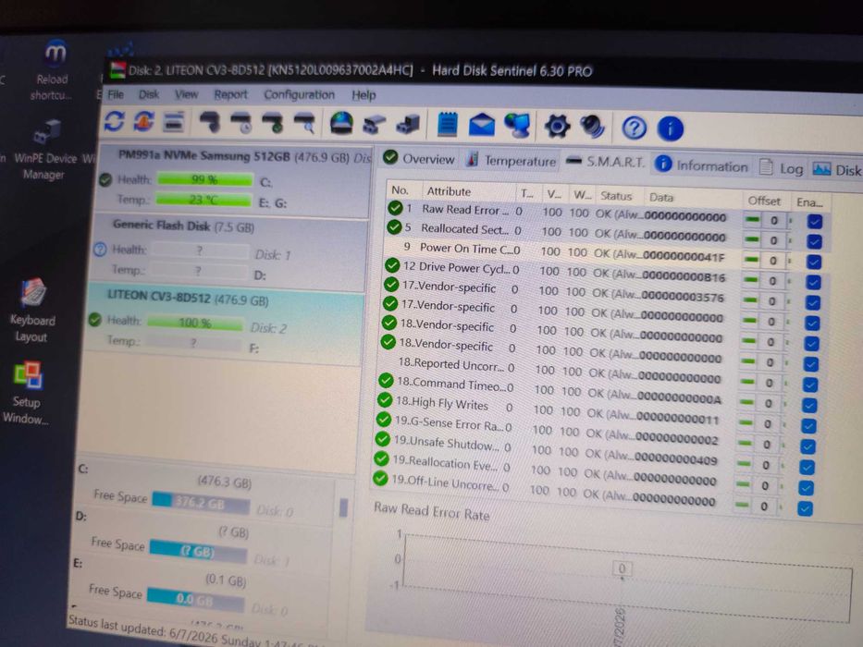Select LITEON CV3-8D512 disk entry

223,323
